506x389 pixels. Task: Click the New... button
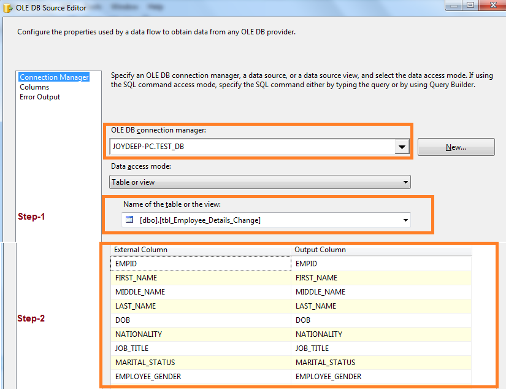(x=456, y=147)
